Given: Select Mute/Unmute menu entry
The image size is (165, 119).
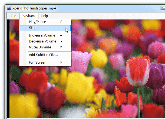Looking at the screenshot, I should pyautogui.click(x=45, y=47).
